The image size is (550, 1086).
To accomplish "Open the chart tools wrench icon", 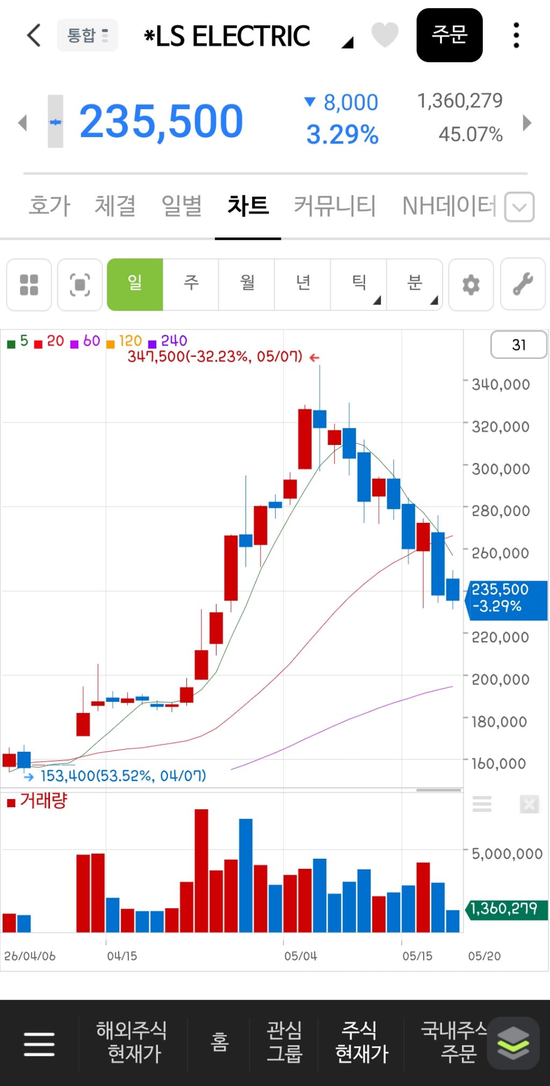I will (523, 285).
